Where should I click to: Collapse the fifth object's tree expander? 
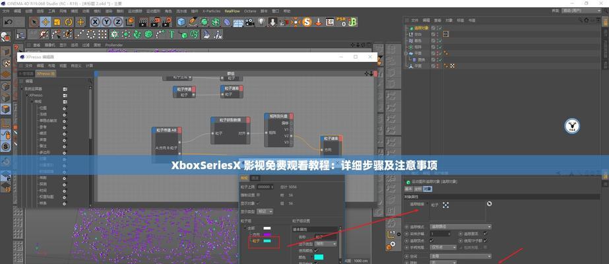[406, 53]
